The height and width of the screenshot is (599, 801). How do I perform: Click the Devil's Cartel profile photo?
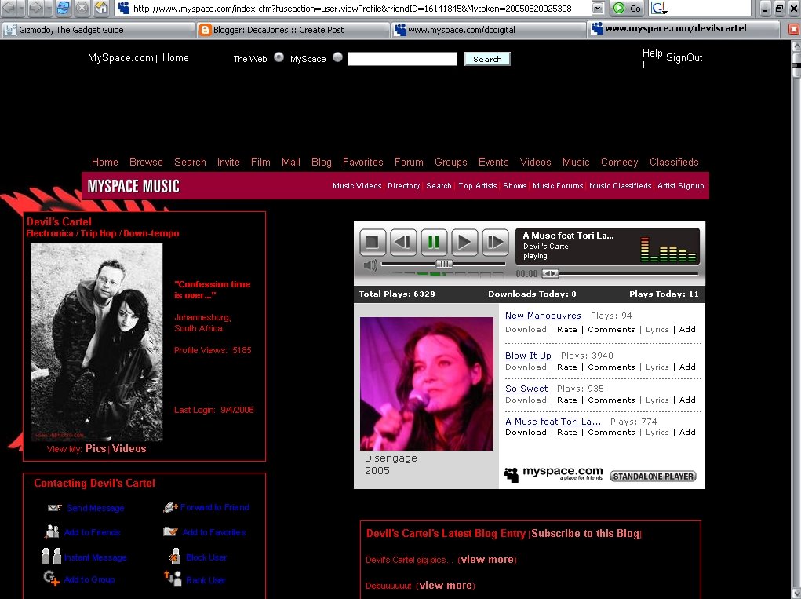97,342
